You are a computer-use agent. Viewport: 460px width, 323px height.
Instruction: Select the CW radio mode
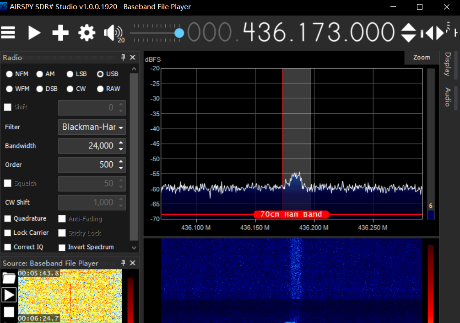[70, 89]
